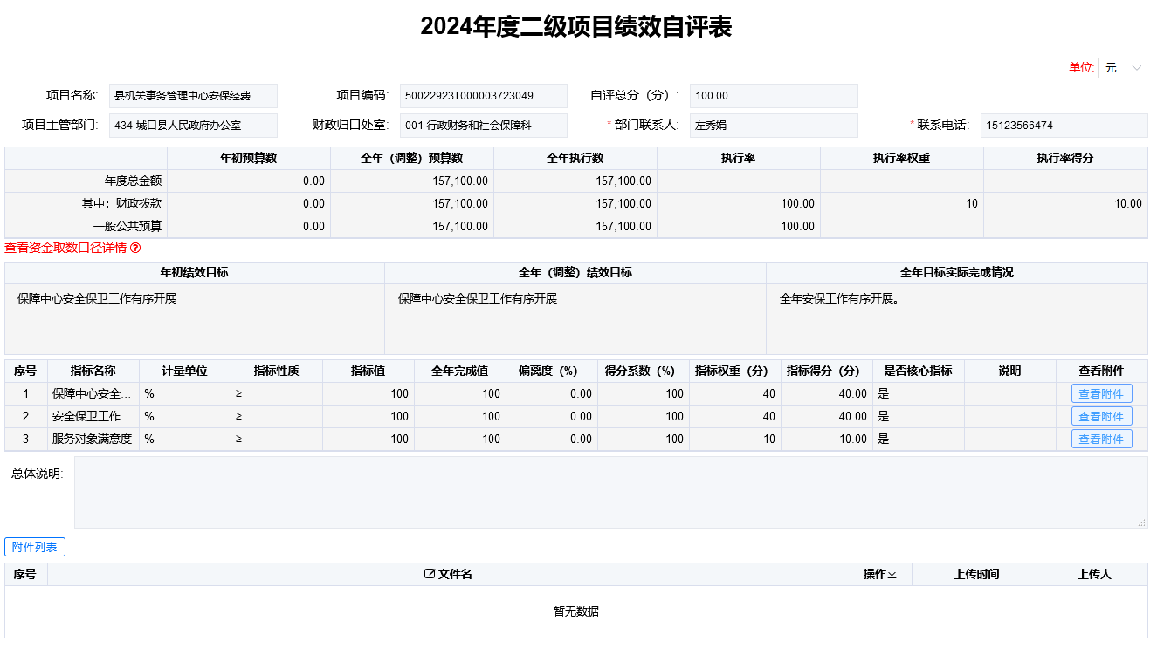Select the 项目名称 field
Viewport: 1157px width, 655px height.
point(193,96)
